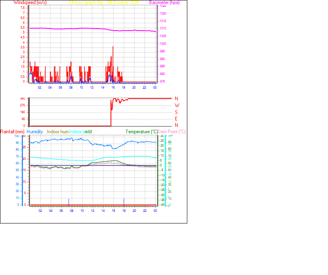Click the blue dotted marker above hour 18

click(x=124, y=202)
